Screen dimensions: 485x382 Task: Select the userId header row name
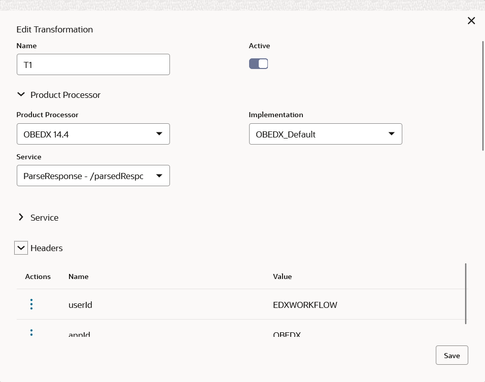pos(80,305)
